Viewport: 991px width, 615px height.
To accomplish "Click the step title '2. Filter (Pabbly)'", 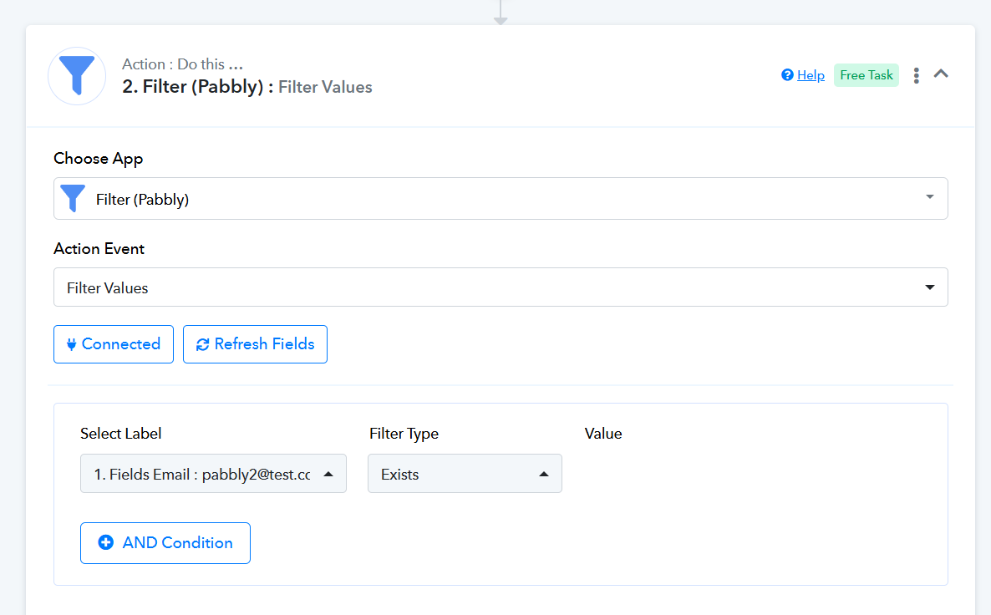I will (x=198, y=87).
